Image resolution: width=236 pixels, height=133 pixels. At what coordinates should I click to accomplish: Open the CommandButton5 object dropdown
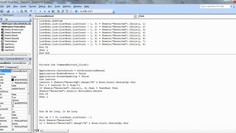pos(135,16)
